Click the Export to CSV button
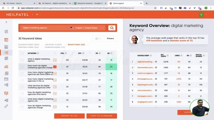214x120 pixels. click(69, 116)
